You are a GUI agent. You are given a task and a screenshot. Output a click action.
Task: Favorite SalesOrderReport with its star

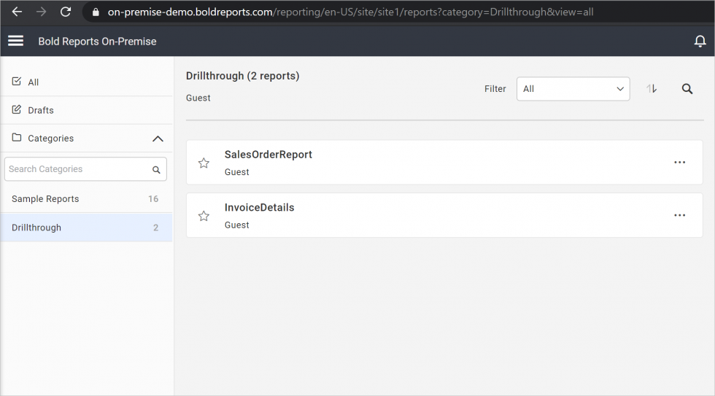(204, 163)
